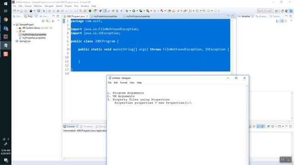294x165 pixels.
Task: Click the green Debug bug icon
Action: coord(127,11)
